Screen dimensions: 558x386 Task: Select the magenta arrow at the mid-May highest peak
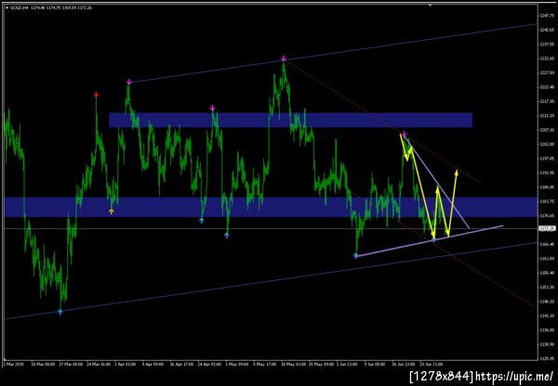click(x=284, y=58)
